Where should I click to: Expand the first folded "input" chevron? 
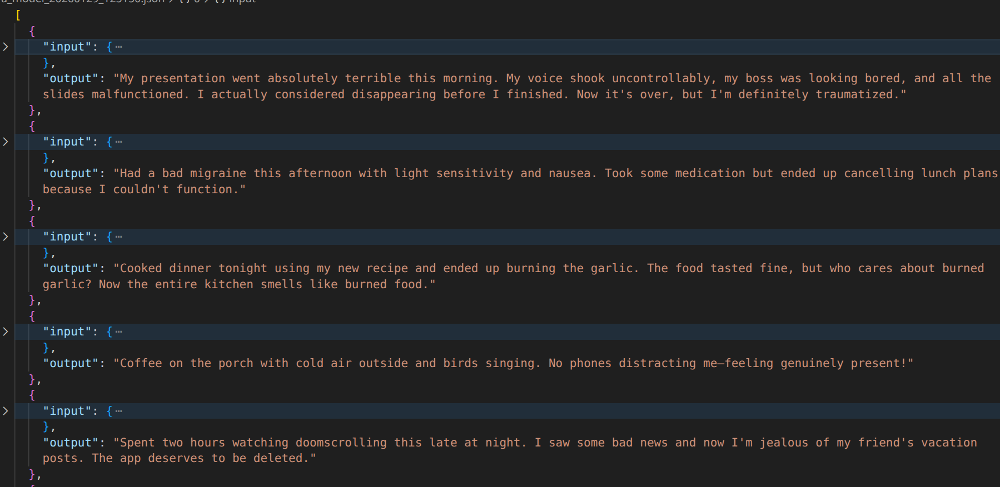coord(6,47)
